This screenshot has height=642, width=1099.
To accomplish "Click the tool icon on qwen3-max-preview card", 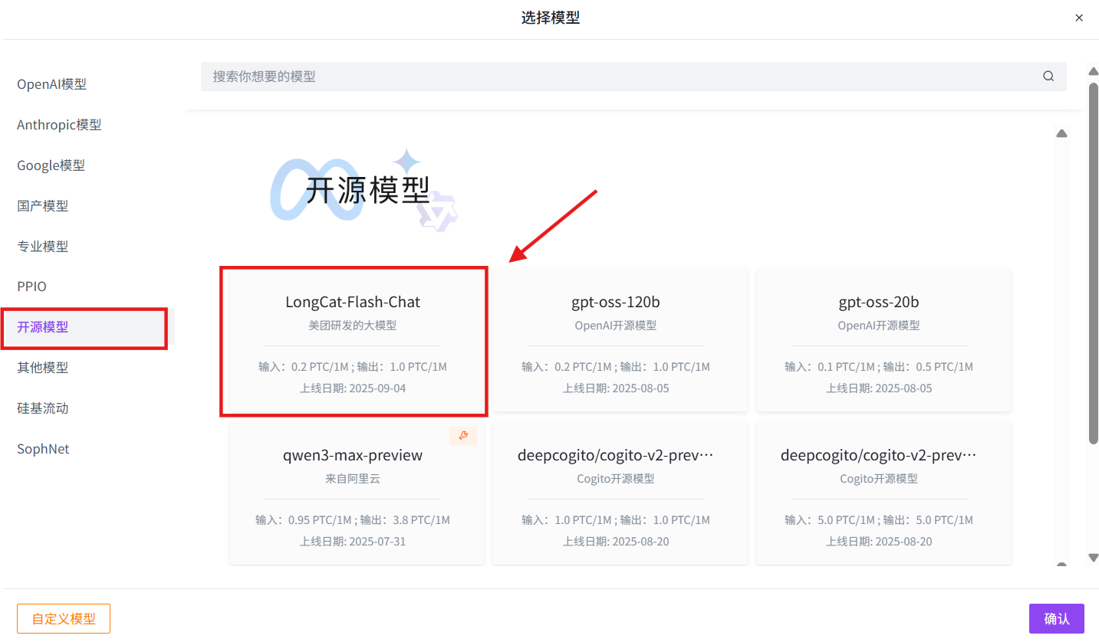I will (x=463, y=436).
